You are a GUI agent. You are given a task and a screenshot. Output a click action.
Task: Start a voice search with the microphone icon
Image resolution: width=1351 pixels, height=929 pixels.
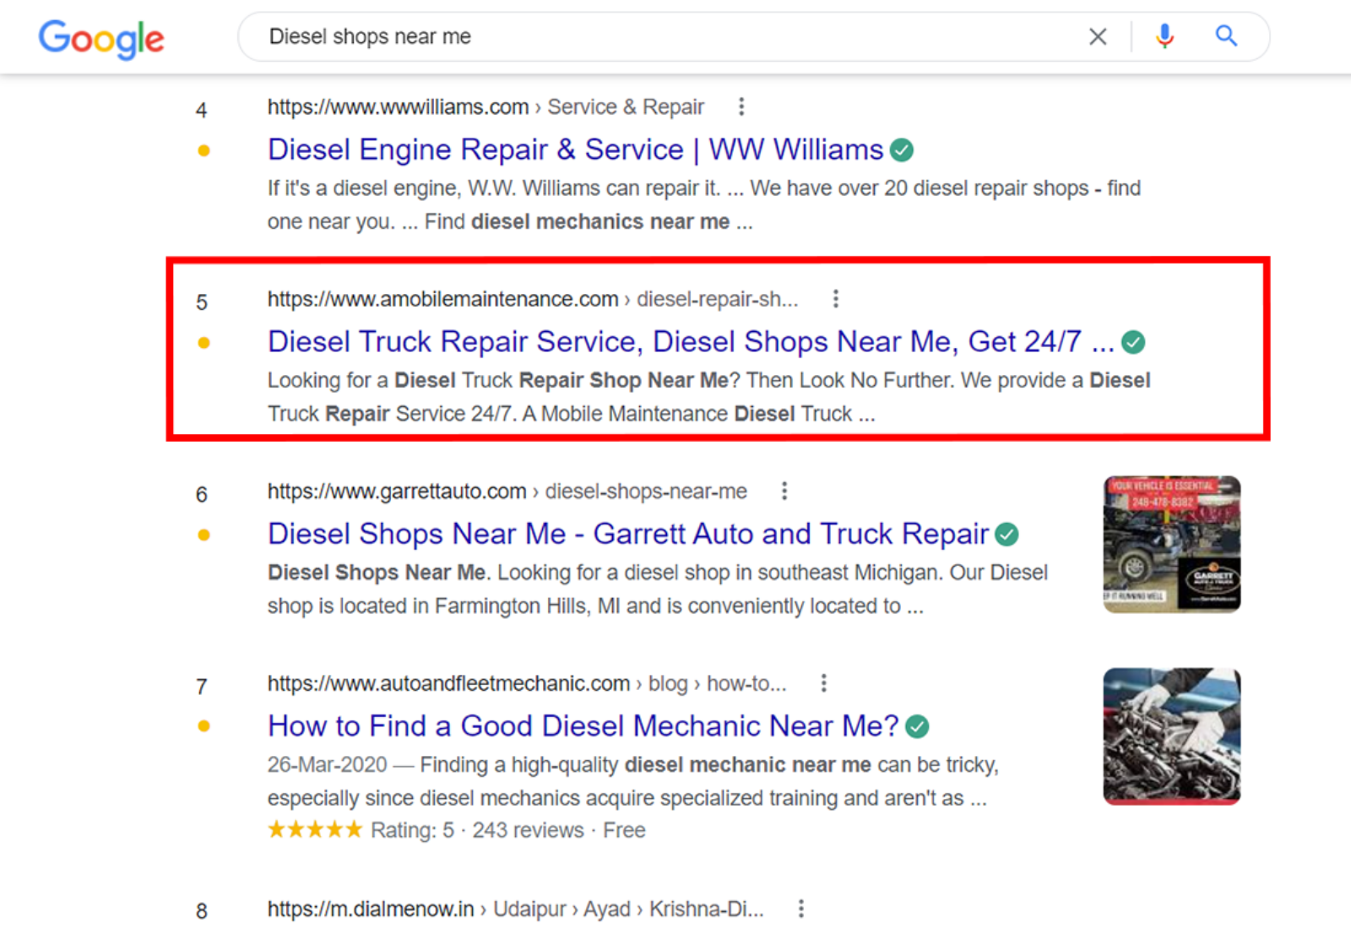1164,36
